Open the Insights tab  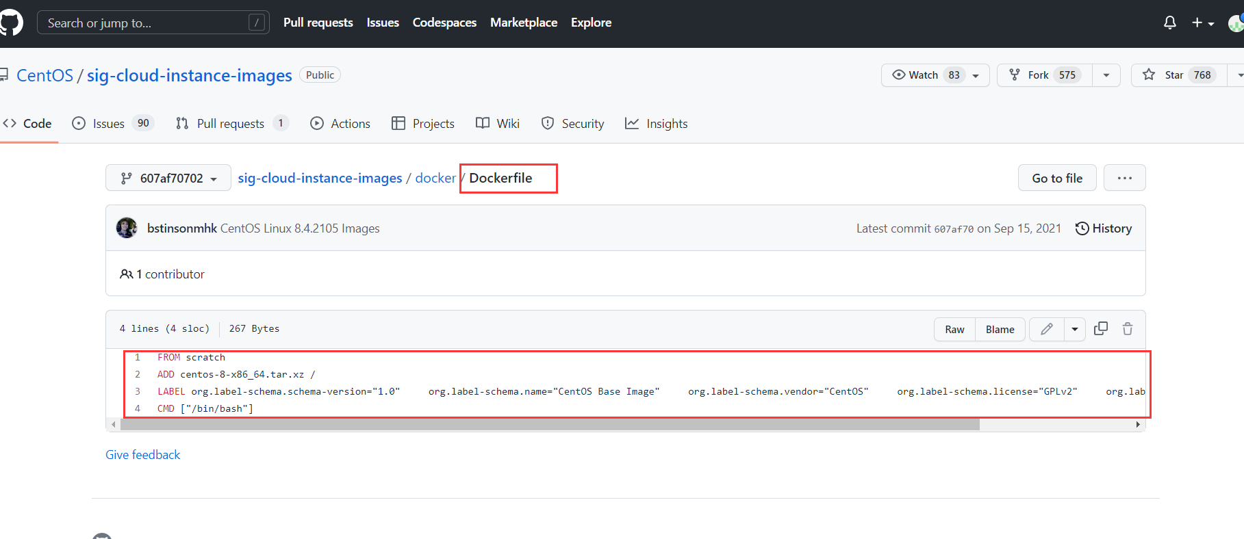pos(657,124)
